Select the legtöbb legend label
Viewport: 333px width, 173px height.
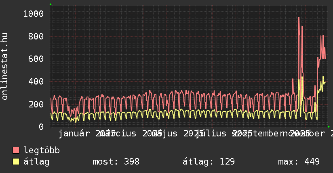coord(42,150)
